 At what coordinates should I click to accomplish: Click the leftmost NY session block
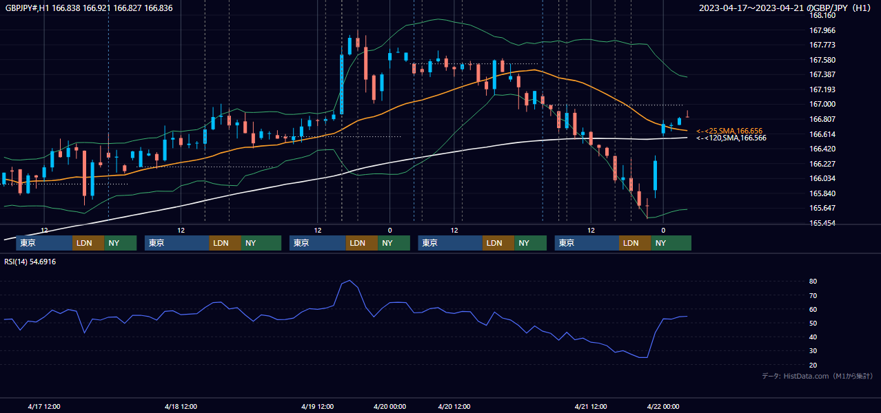120,243
